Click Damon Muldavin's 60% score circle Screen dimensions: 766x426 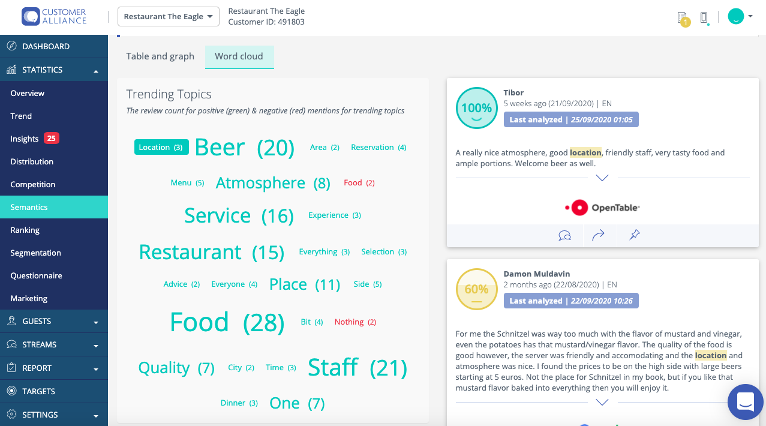click(476, 290)
